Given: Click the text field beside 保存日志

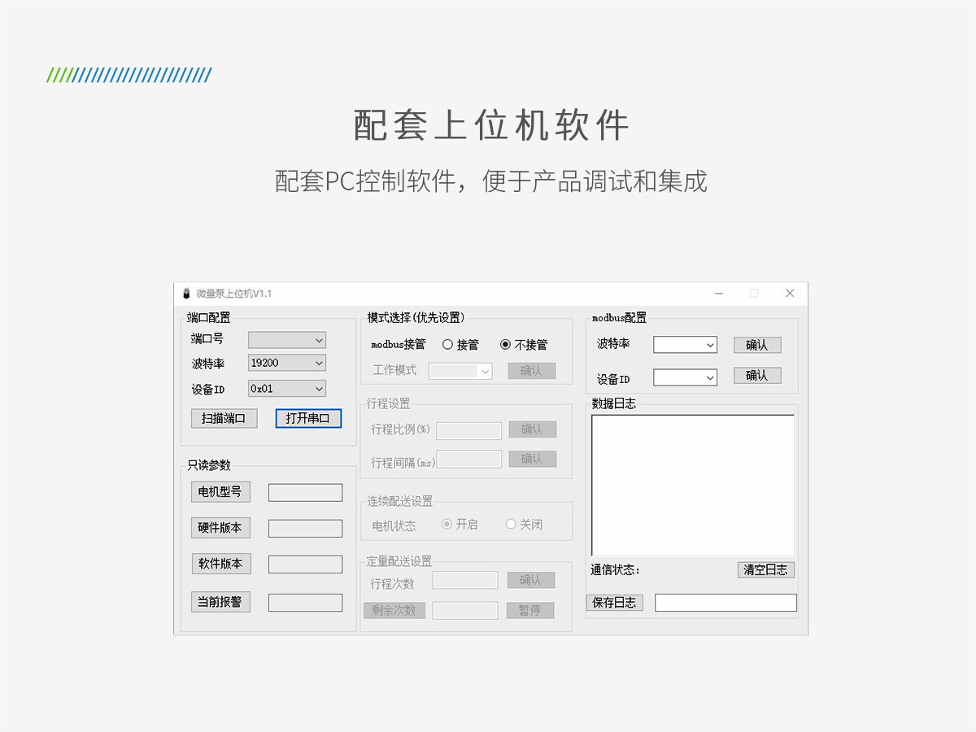Looking at the screenshot, I should pyautogui.click(x=726, y=603).
